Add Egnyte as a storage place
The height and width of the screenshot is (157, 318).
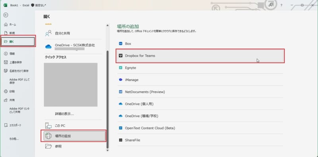coord(200,68)
